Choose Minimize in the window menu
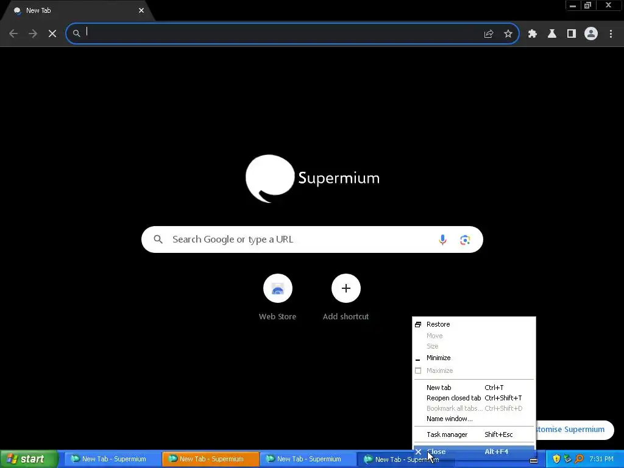The width and height of the screenshot is (624, 468). 474,358
